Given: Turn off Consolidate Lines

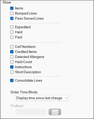Looking at the screenshot, I should point(12,81).
